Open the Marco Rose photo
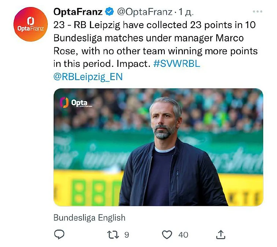The width and height of the screenshot is (277, 247). coord(158,147)
